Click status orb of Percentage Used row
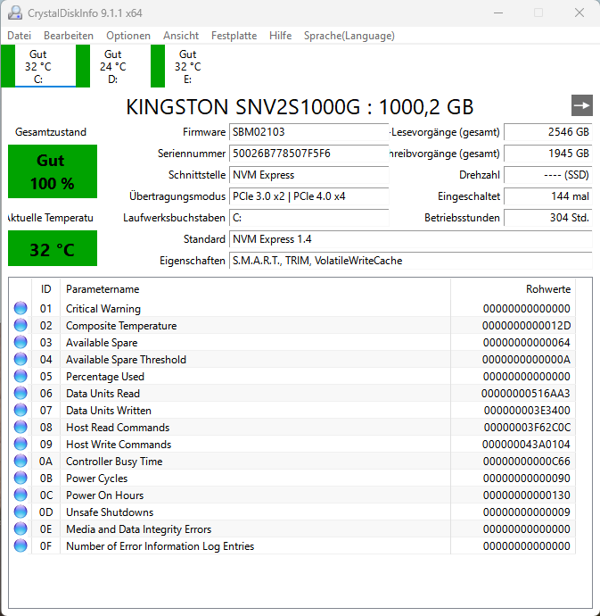 (21, 377)
